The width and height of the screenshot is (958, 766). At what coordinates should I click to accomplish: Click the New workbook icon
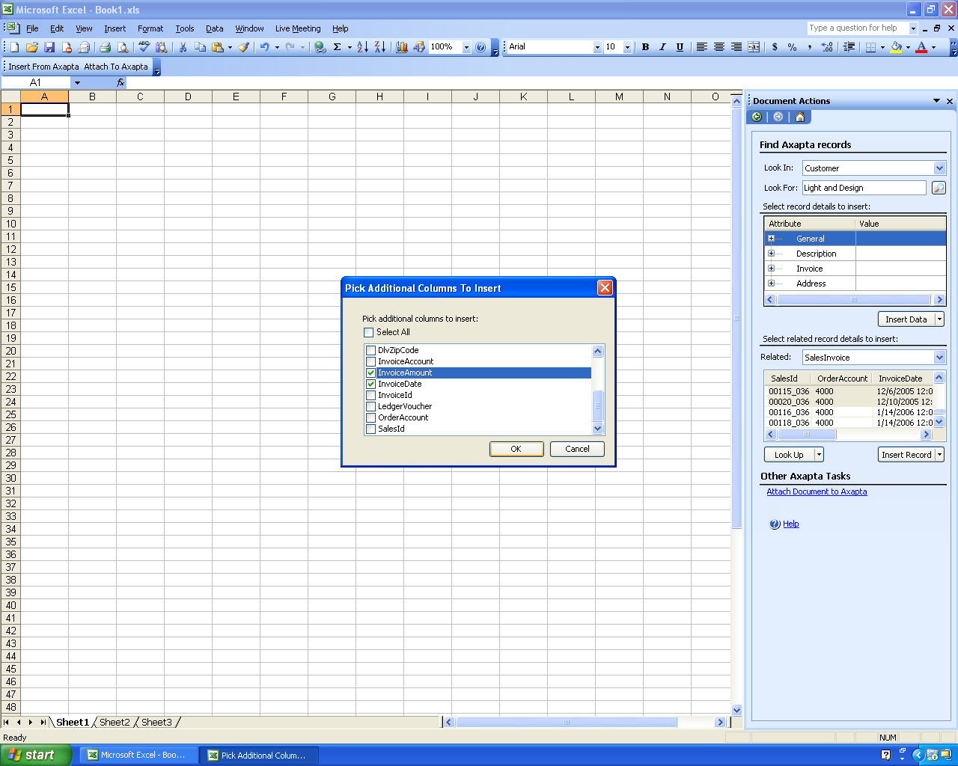14,47
